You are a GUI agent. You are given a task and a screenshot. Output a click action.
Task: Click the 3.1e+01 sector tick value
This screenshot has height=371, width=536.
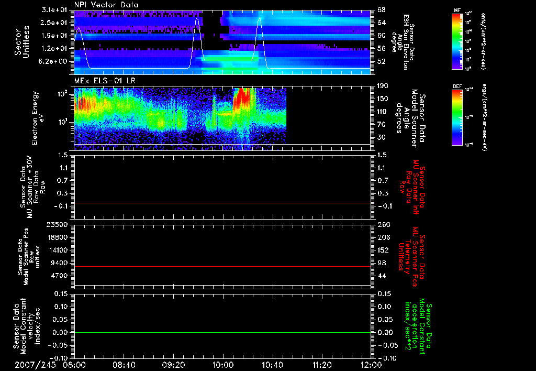(x=54, y=10)
